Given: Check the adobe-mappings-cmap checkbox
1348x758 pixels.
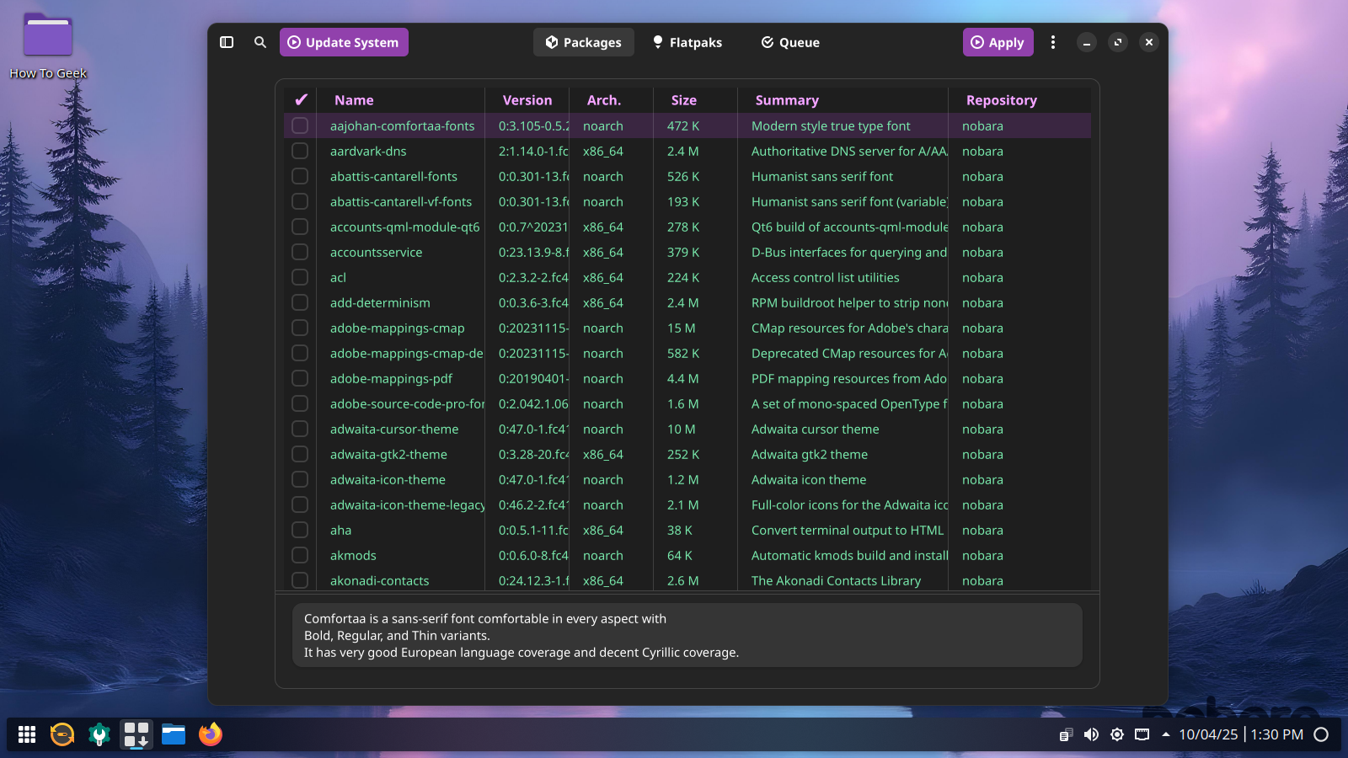Looking at the screenshot, I should (300, 328).
